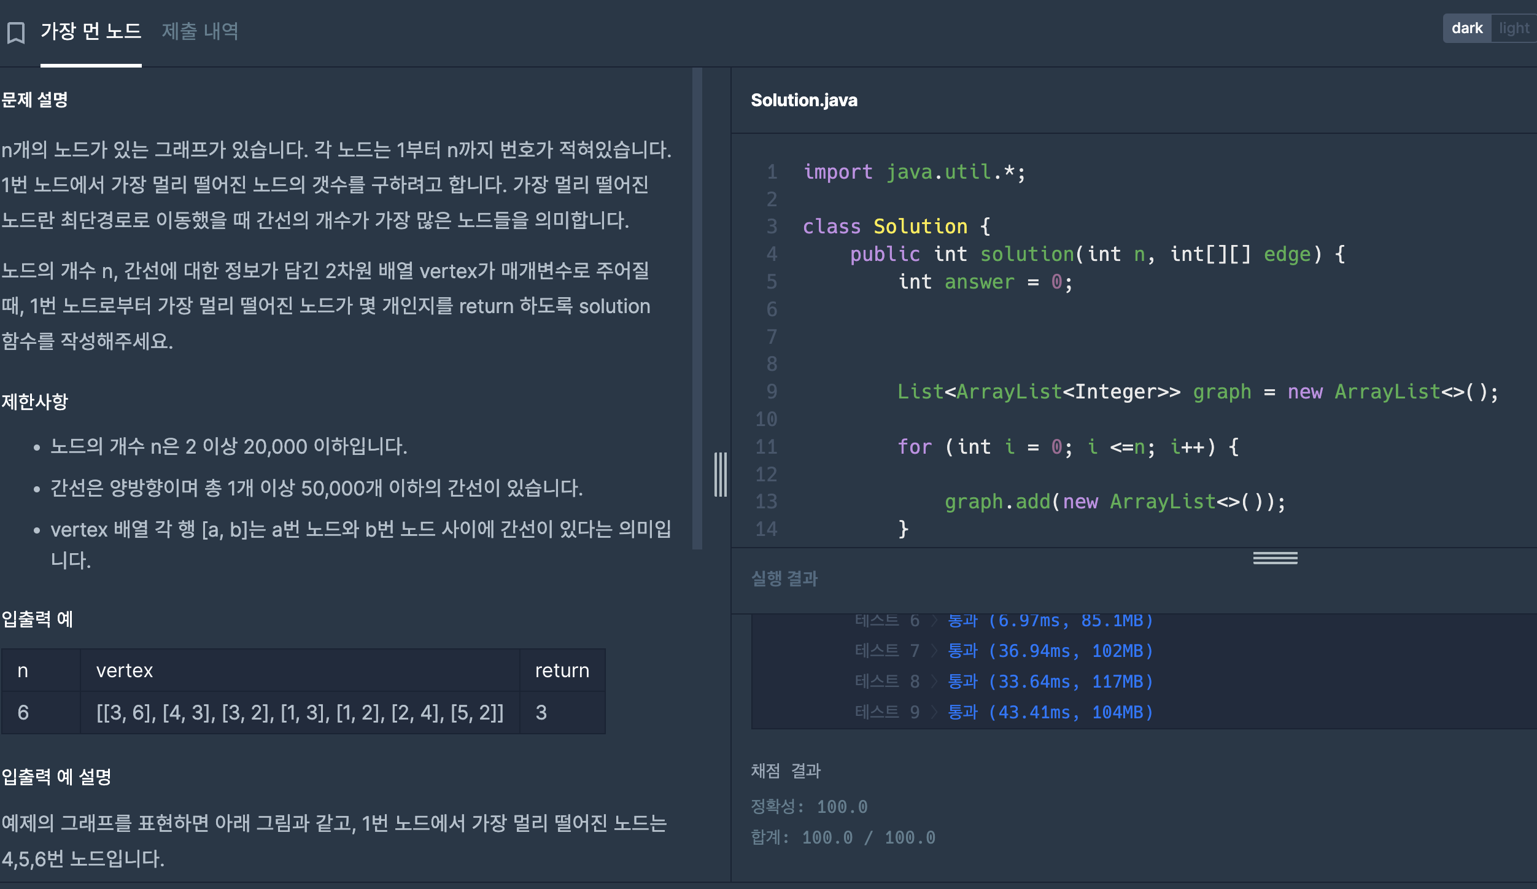
Task: Click the 'return' column header in example table
Action: (x=562, y=670)
